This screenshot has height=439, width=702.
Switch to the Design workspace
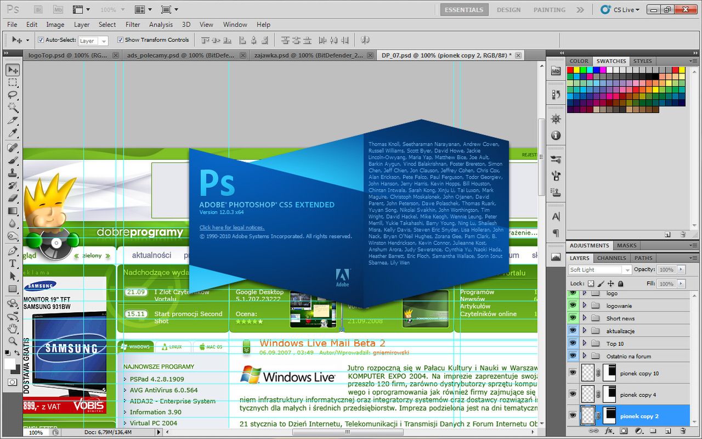(x=509, y=9)
